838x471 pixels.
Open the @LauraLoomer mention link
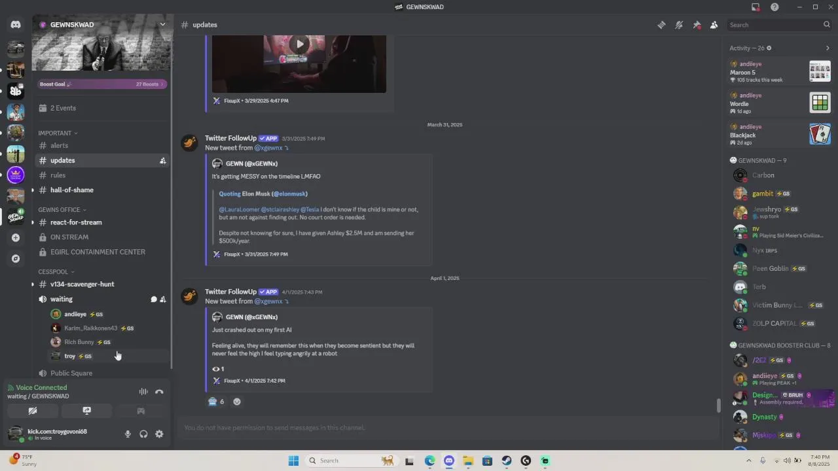click(x=239, y=209)
